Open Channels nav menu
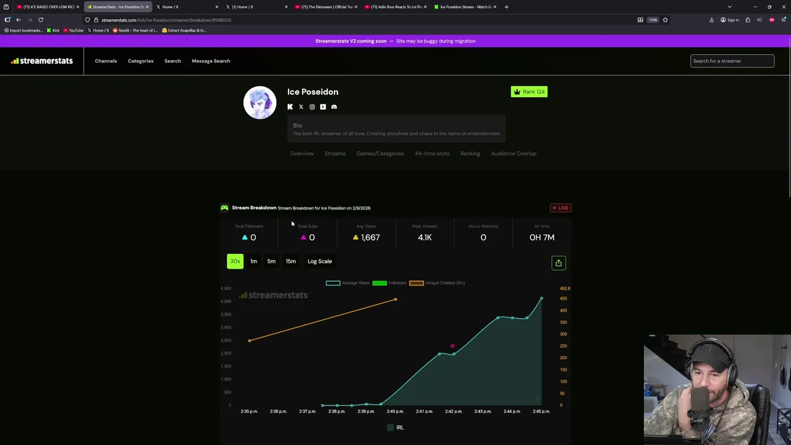Image resolution: width=791 pixels, height=445 pixels. [x=106, y=61]
